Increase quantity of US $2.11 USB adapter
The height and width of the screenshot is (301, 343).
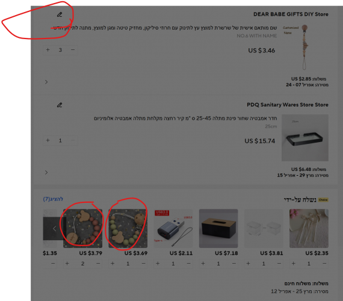tap(158, 264)
